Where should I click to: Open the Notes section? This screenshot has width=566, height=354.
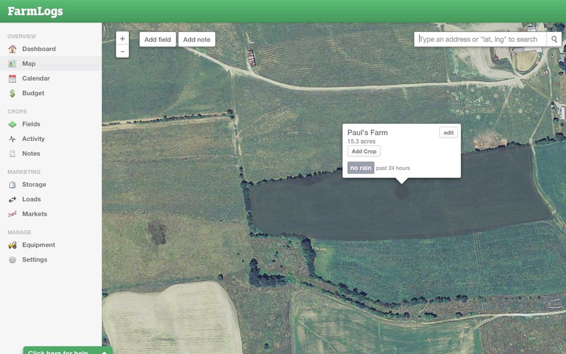(31, 154)
